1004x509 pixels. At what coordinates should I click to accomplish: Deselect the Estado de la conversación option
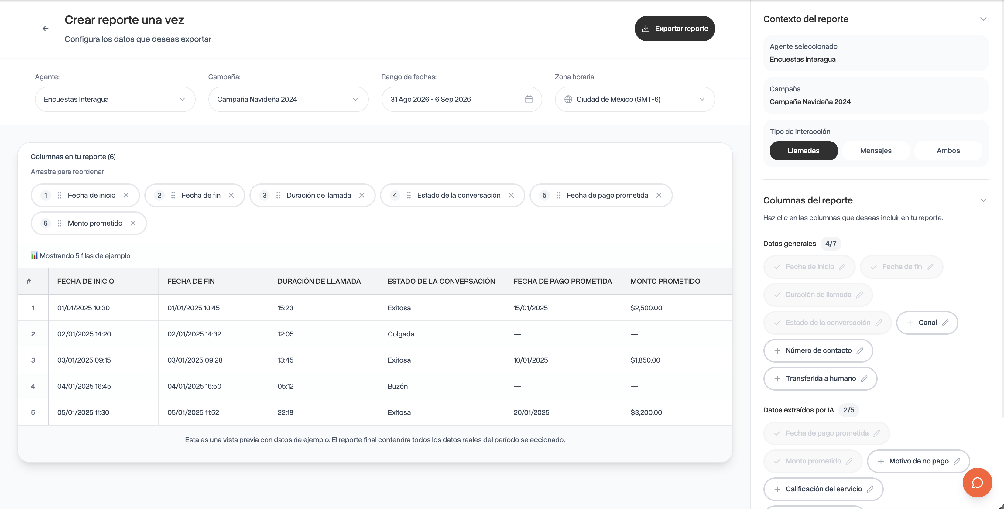click(x=827, y=323)
